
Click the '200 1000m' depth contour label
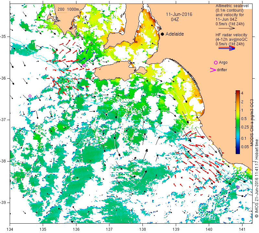[68, 9]
